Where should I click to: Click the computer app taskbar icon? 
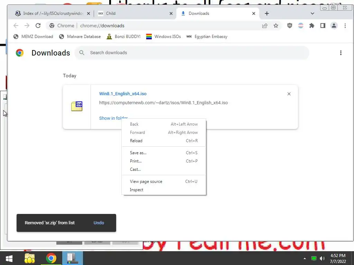72,258
